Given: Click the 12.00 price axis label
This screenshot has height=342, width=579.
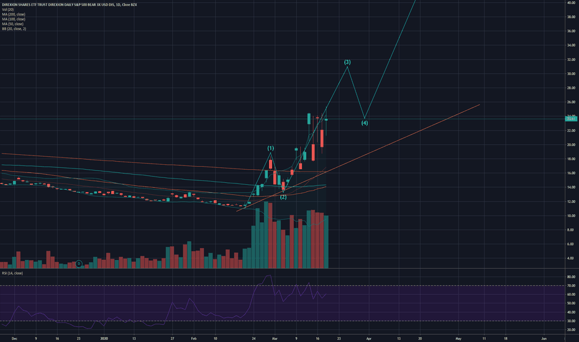Looking at the screenshot, I should coord(571,202).
